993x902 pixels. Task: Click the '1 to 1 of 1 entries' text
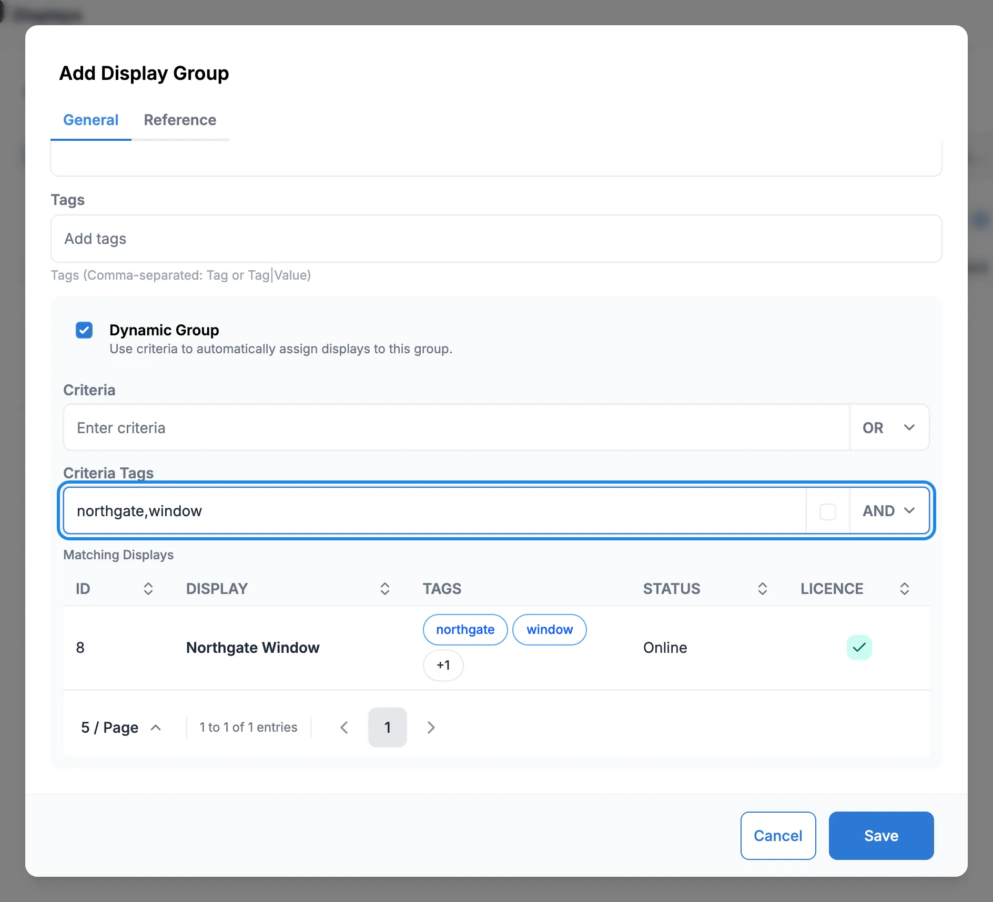249,727
